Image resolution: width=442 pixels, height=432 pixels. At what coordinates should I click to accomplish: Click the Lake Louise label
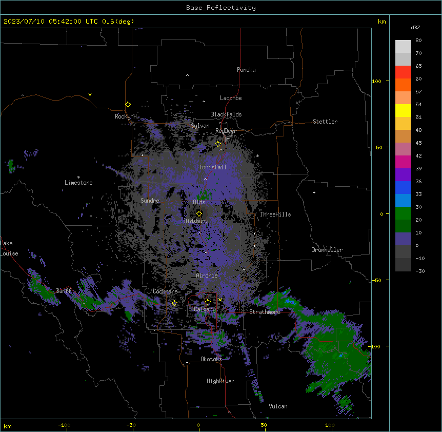pos(9,248)
